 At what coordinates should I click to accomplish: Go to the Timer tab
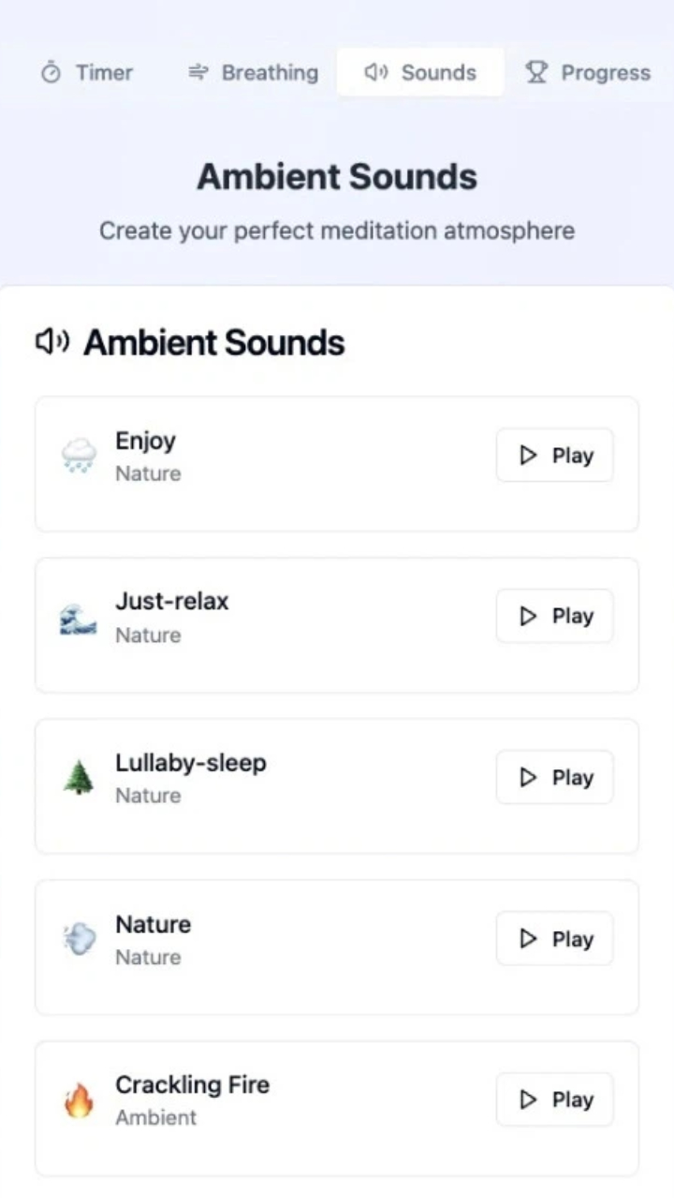[87, 73]
